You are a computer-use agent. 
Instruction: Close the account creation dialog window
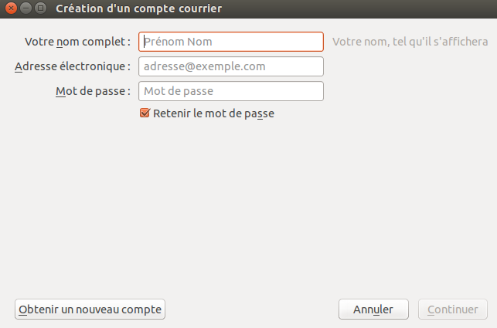[x=11, y=8]
